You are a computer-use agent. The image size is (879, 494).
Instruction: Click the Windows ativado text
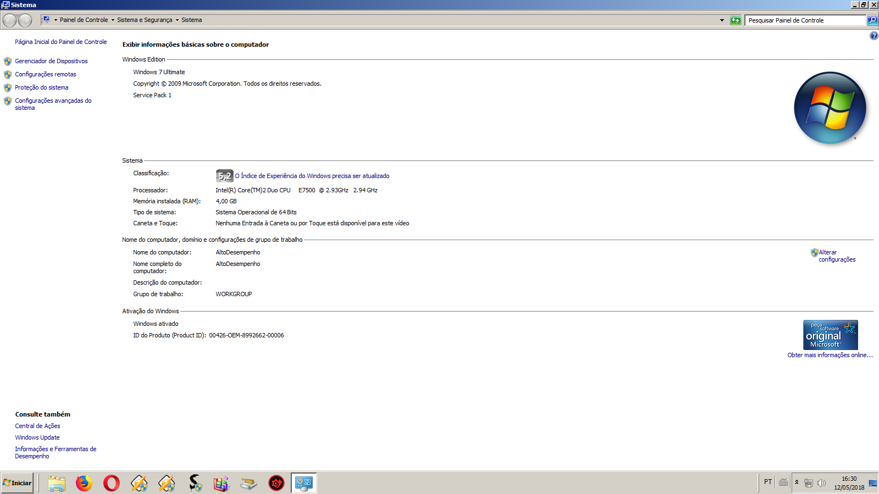[156, 324]
